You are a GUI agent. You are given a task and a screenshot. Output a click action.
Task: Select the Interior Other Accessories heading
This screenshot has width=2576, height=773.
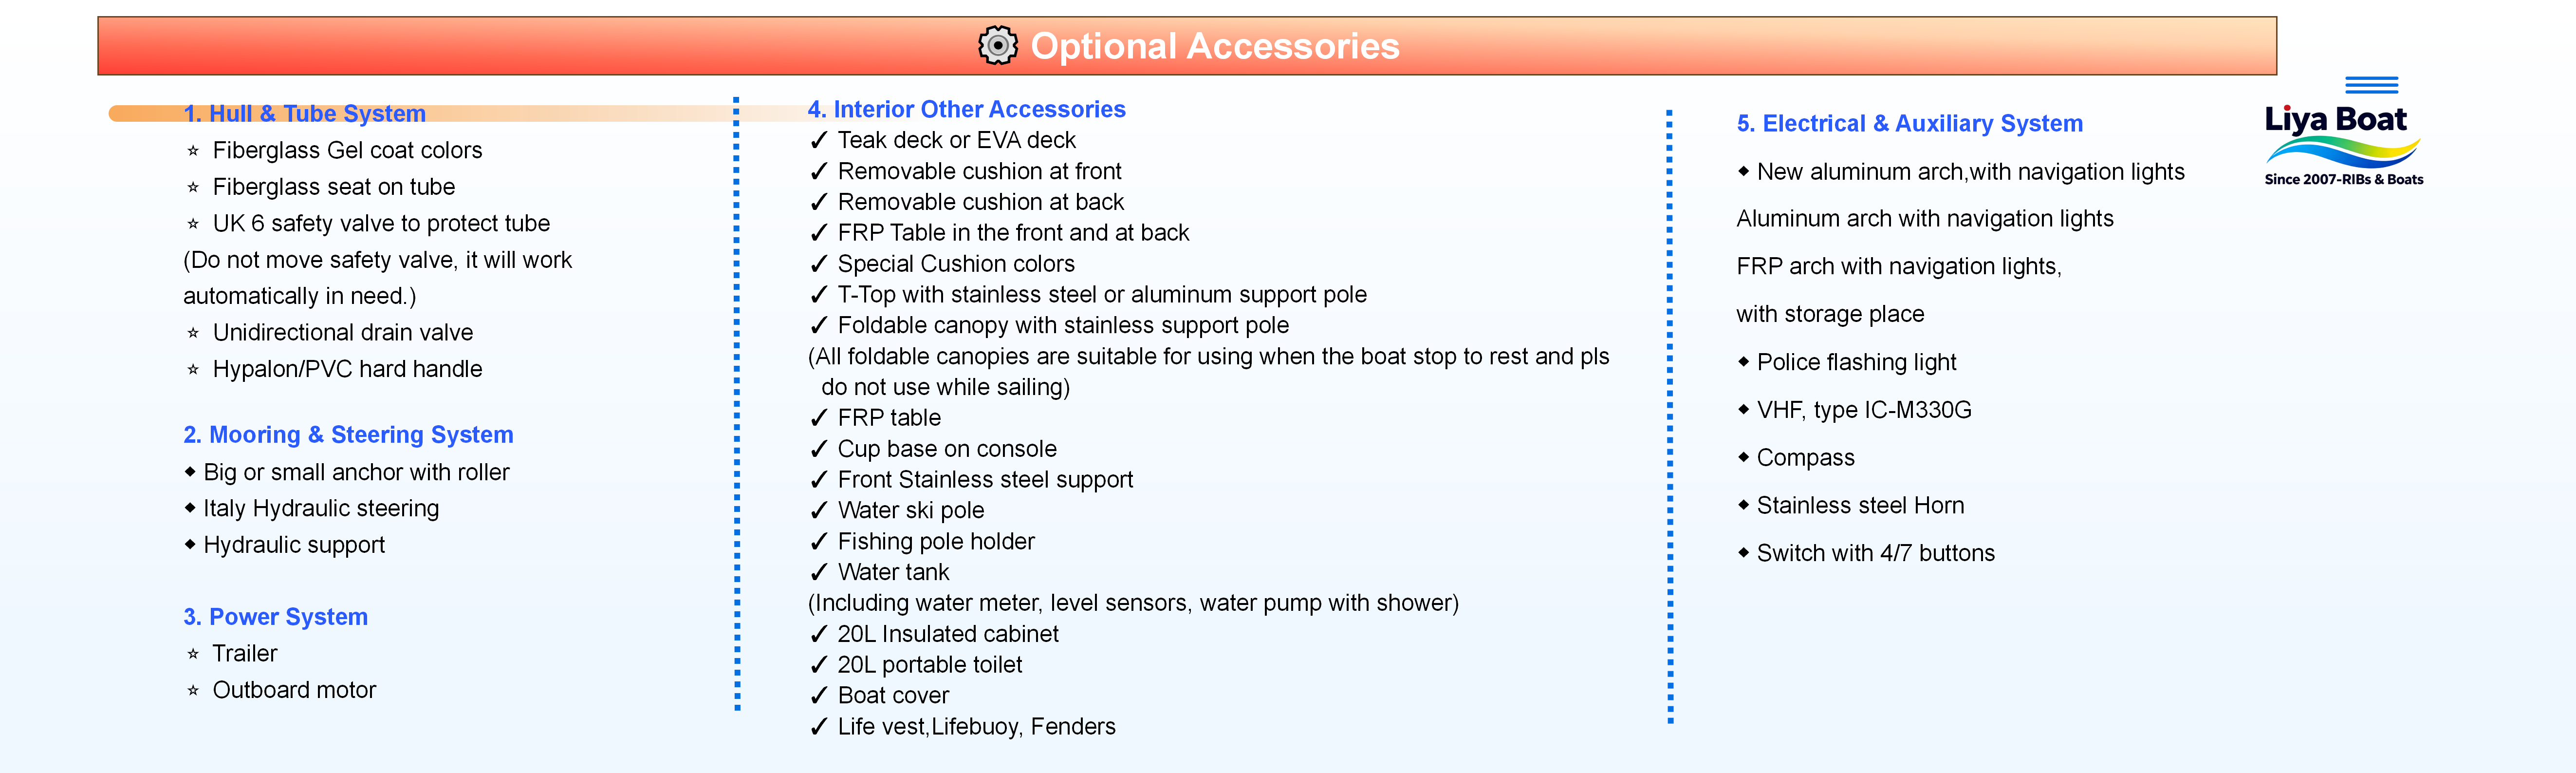click(966, 109)
